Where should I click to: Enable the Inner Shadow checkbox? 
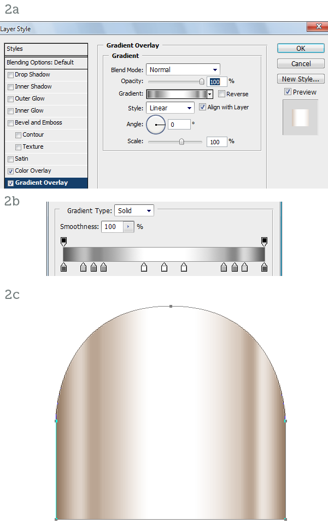(x=11, y=87)
